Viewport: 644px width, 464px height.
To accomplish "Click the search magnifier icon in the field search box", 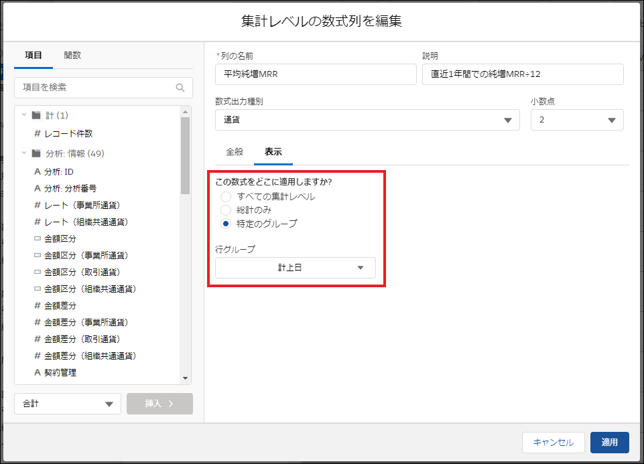I will pyautogui.click(x=180, y=88).
